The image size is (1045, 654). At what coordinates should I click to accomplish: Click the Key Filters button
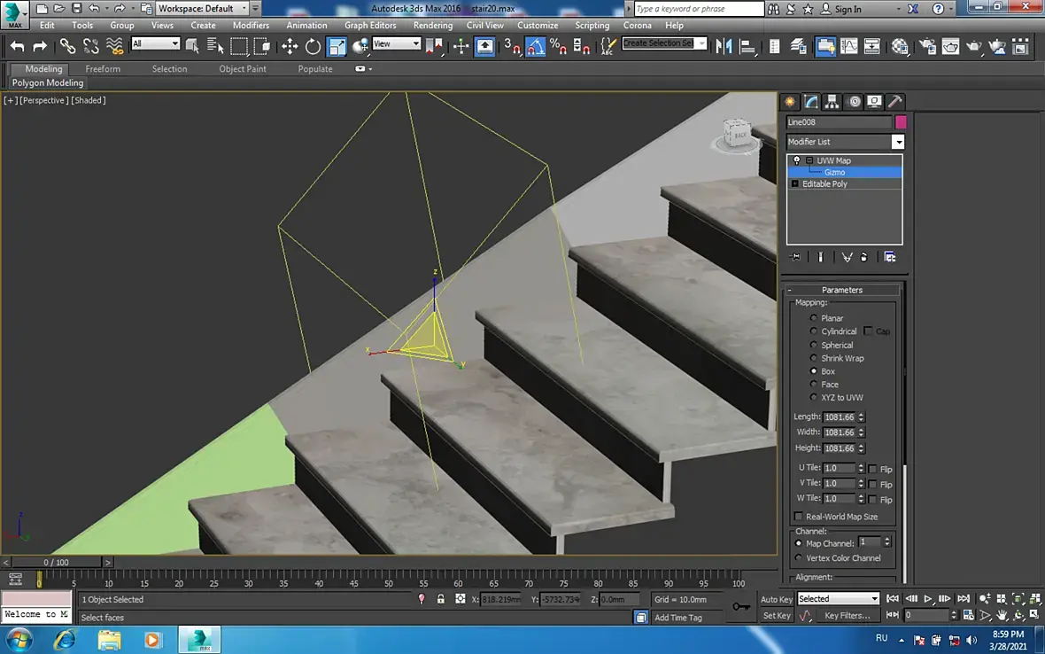click(x=847, y=615)
